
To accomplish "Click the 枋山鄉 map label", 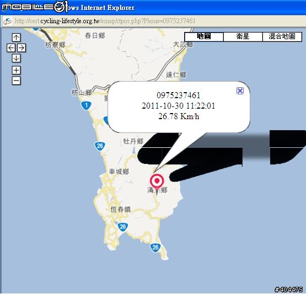I will point(82,93).
